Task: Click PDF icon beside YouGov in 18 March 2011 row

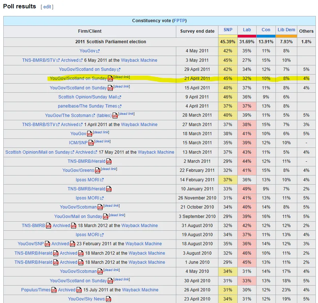Action: pos(89,134)
